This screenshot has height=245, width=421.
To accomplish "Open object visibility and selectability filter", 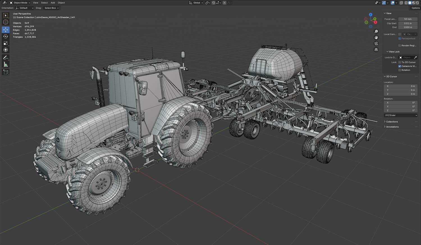I will [377, 3].
